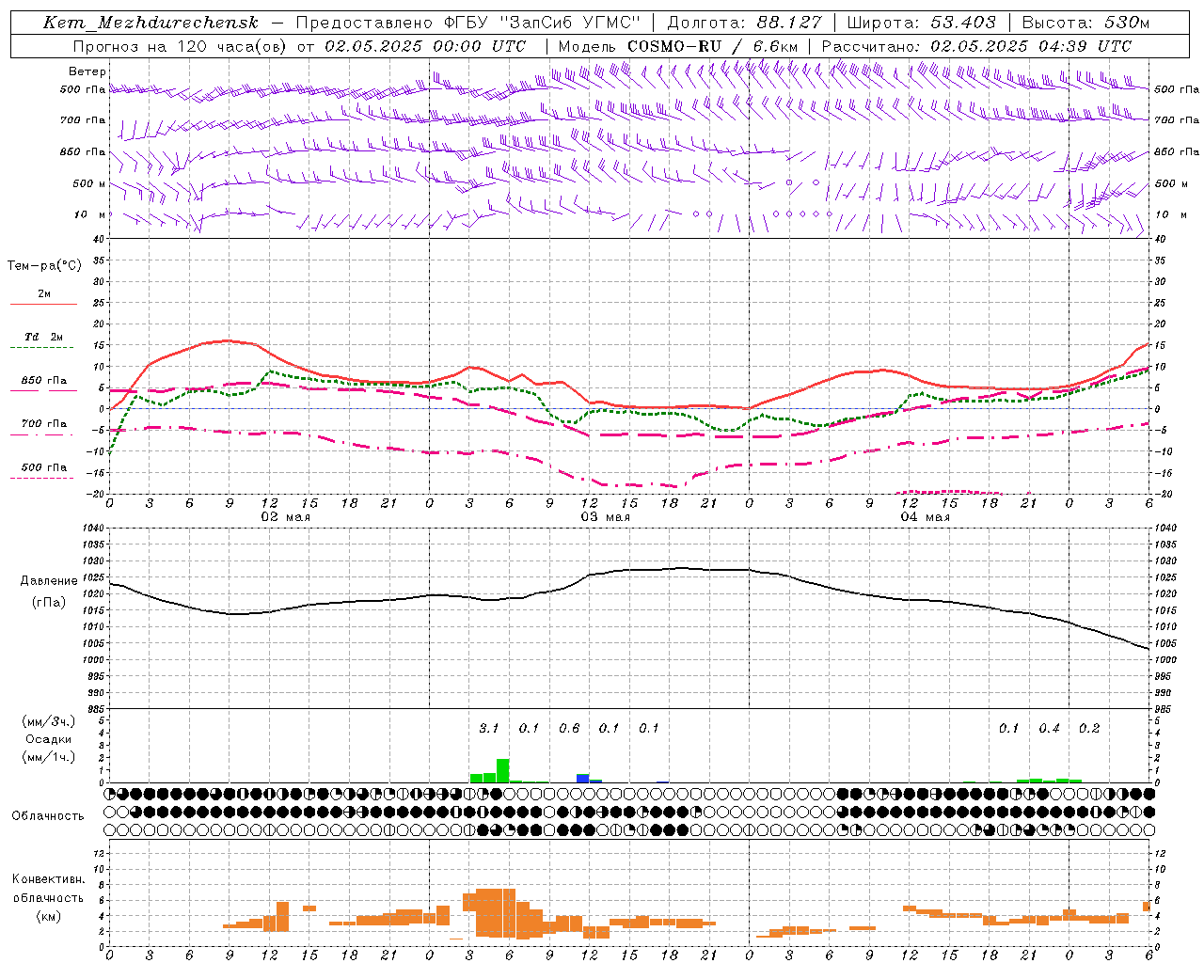This screenshot has width=1204, height=963.
Task: Select the '2м' temperature legend entry
Action: coord(44,293)
